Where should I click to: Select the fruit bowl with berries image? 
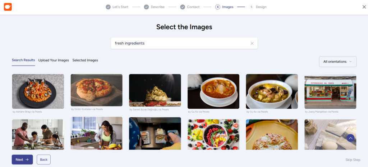[x=213, y=134]
